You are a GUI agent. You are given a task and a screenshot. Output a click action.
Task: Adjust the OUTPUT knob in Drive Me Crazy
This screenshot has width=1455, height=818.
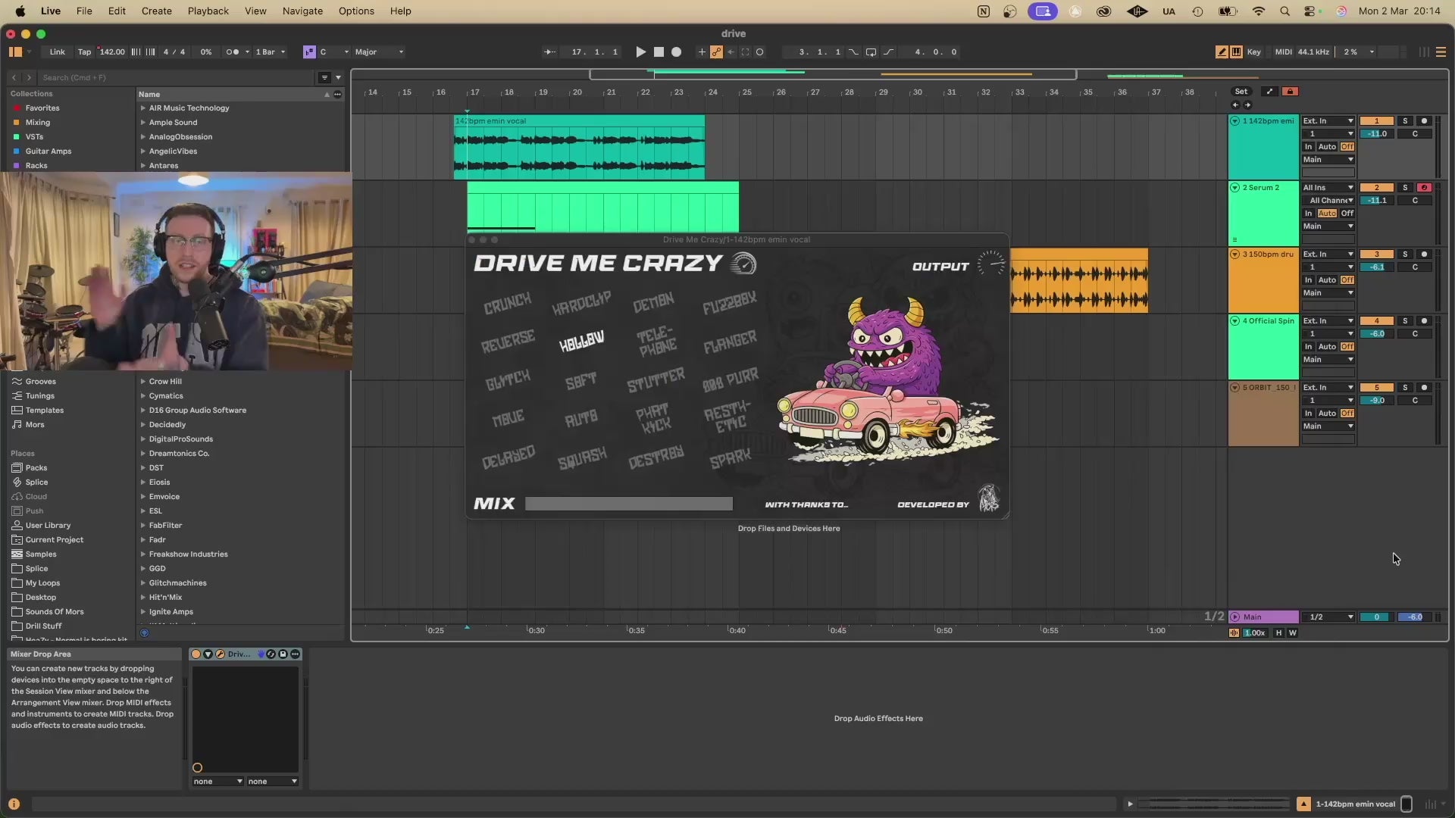click(x=990, y=264)
